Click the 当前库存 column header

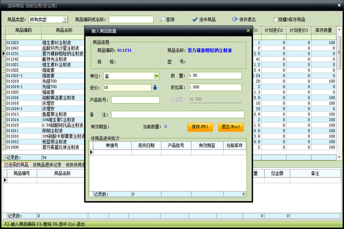(x=234, y=146)
